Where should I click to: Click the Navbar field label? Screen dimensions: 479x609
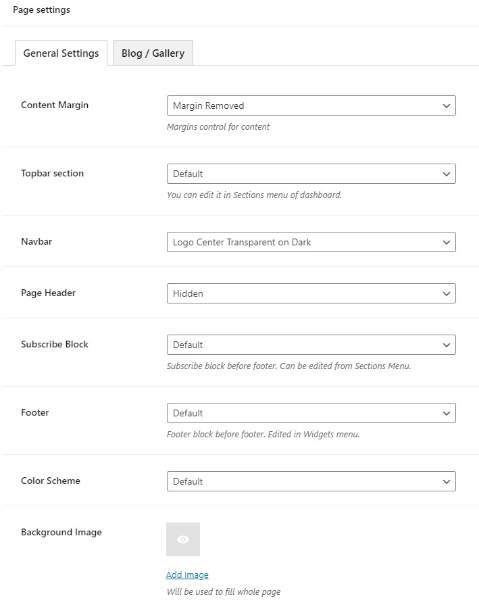36,241
